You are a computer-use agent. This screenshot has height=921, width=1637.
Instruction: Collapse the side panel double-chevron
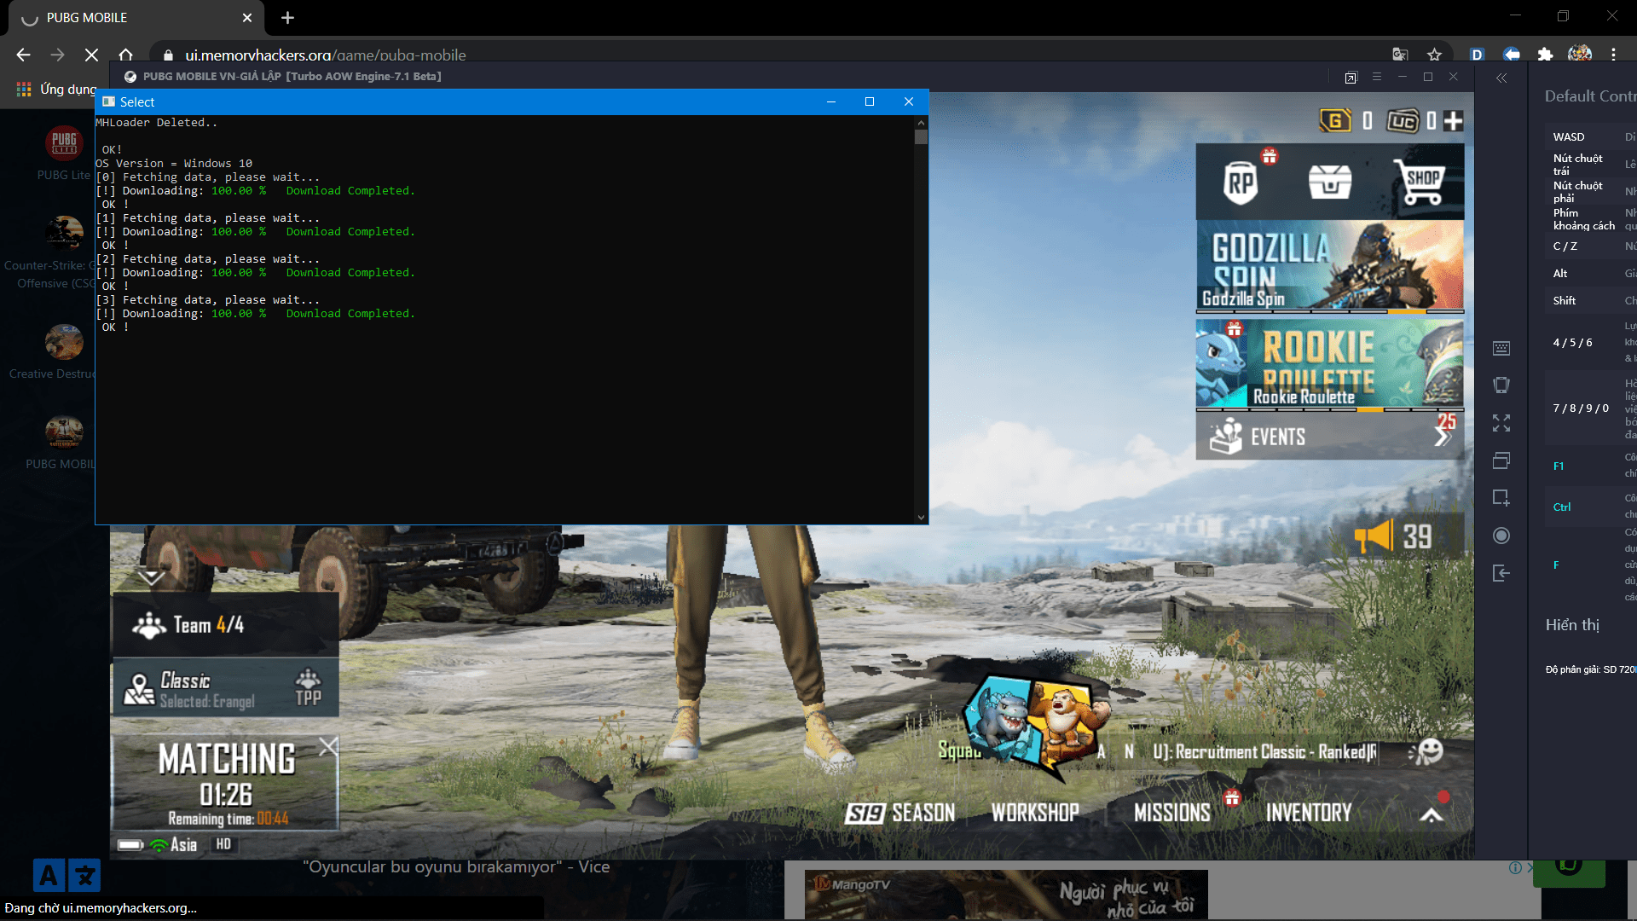tap(1501, 78)
